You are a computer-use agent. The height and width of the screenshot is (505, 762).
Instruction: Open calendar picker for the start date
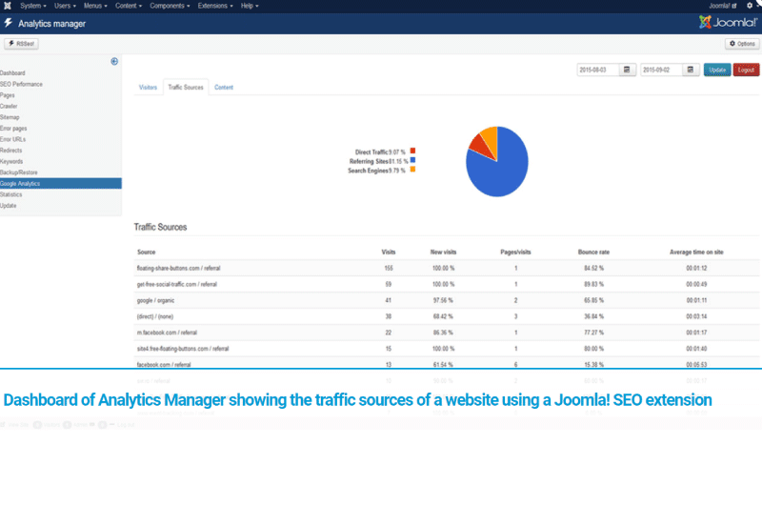(x=627, y=70)
